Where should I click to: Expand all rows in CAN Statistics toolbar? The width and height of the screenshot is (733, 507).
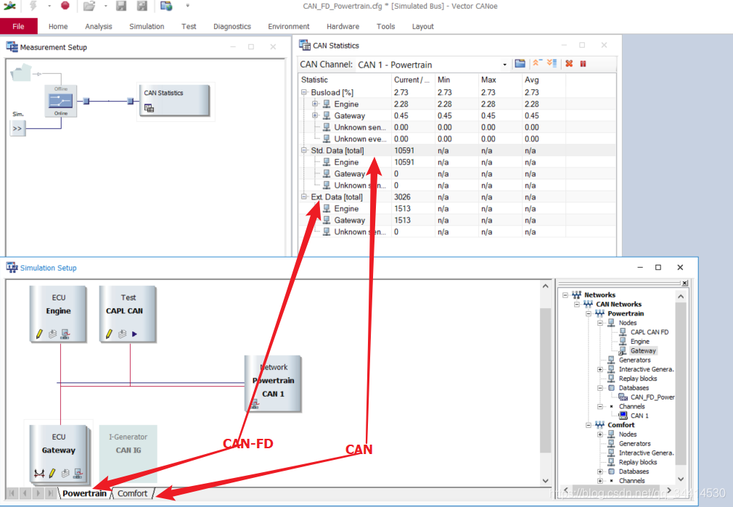point(552,64)
